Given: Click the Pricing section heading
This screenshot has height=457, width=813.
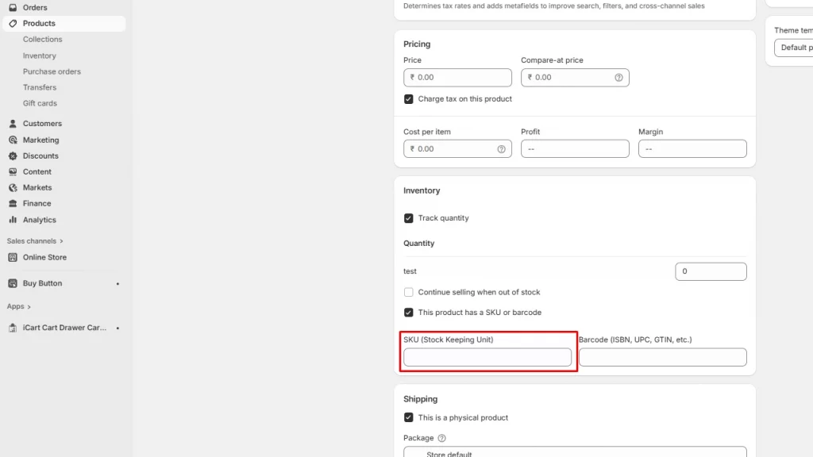Looking at the screenshot, I should click(x=417, y=44).
